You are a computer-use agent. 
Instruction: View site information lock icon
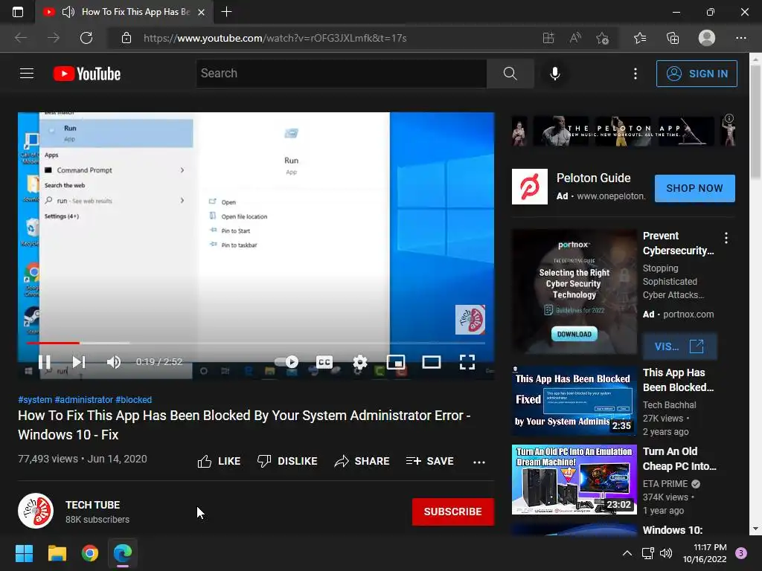tap(127, 38)
